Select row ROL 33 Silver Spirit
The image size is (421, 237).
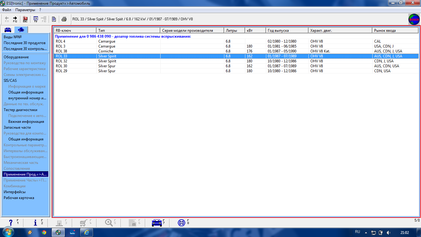coord(236,56)
